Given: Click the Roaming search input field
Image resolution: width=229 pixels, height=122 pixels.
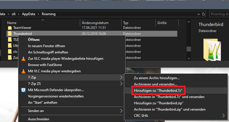Looking at the screenshot, I should point(219,14).
